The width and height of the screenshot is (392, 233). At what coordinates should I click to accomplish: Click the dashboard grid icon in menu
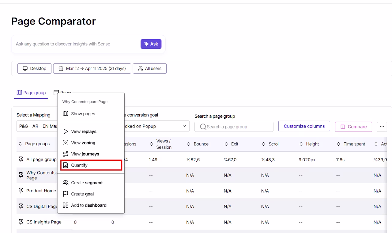66,205
